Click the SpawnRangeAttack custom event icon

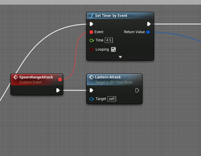pyautogui.click(x=16, y=77)
